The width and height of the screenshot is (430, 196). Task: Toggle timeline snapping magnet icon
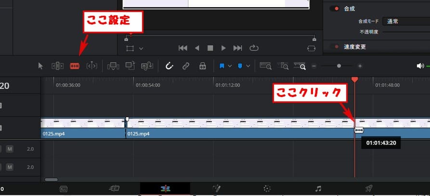(x=169, y=66)
